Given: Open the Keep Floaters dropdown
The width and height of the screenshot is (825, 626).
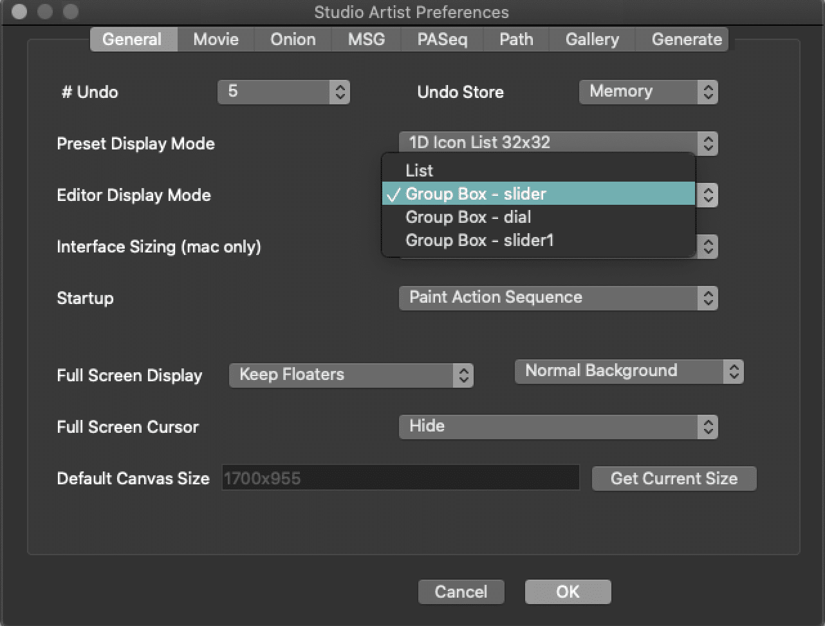Looking at the screenshot, I should 351,375.
